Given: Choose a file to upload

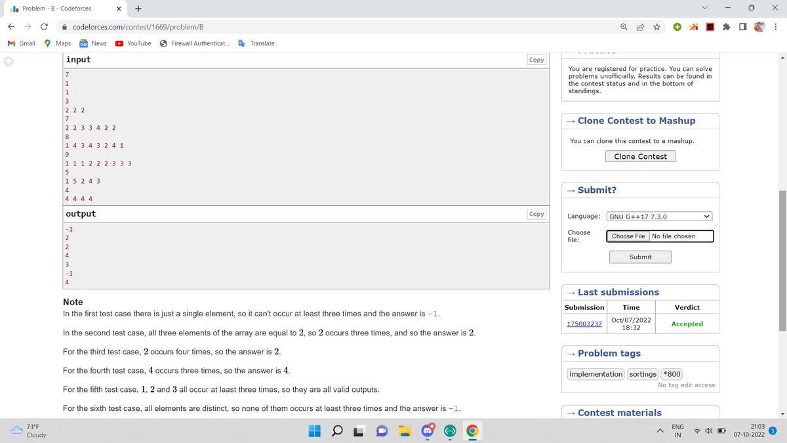Looking at the screenshot, I should (x=628, y=236).
